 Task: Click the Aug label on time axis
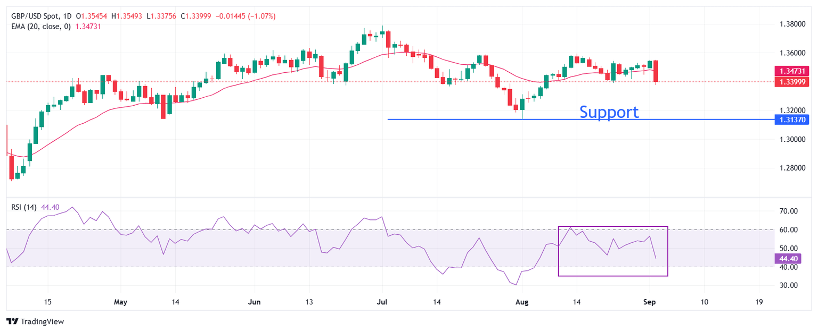[x=522, y=302]
